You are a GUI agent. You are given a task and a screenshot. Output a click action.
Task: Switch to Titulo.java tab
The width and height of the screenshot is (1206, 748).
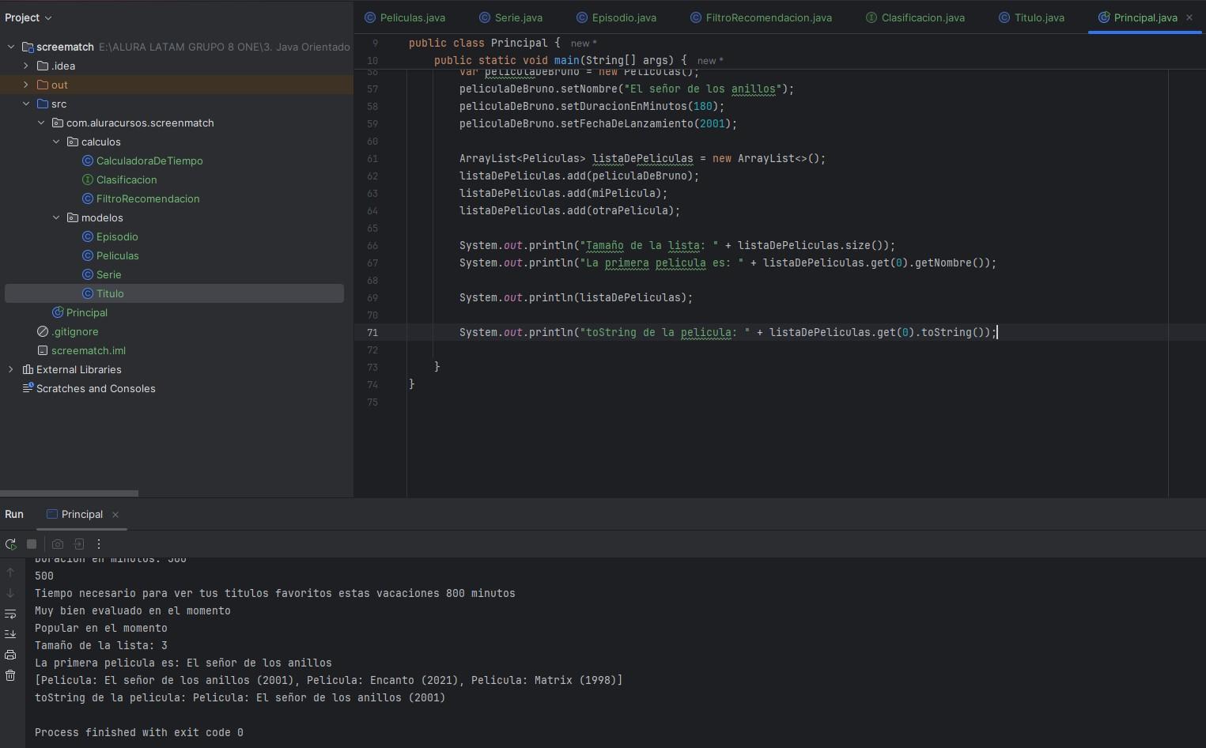click(x=1031, y=17)
